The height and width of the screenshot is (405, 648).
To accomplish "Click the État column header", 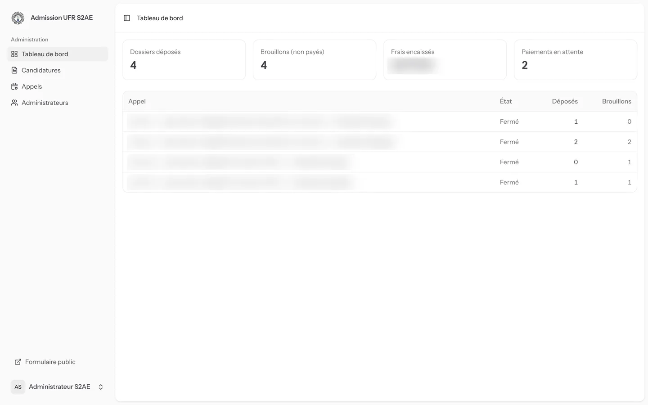I will (x=506, y=101).
